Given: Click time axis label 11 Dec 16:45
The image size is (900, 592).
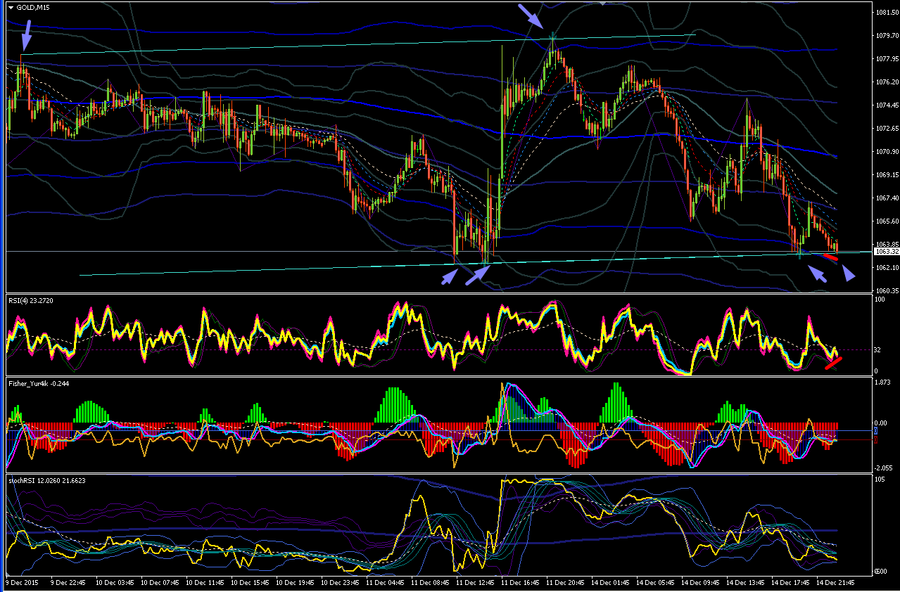Looking at the screenshot, I should (x=521, y=583).
